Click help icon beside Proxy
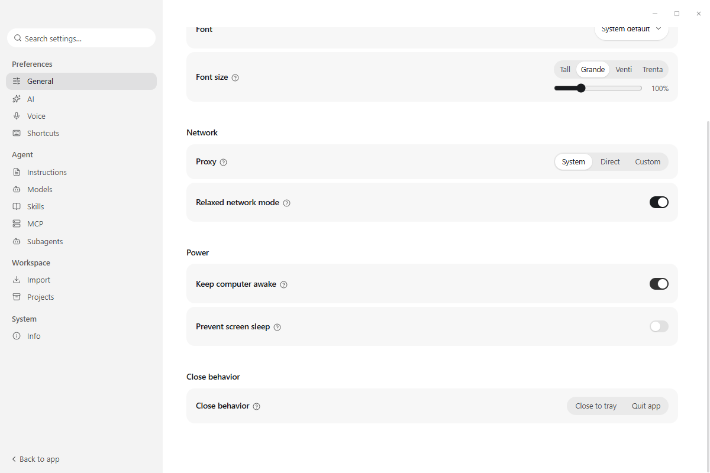Viewport: 710px width, 473px height. 224,162
